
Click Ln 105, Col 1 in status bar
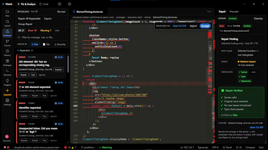(187, 147)
